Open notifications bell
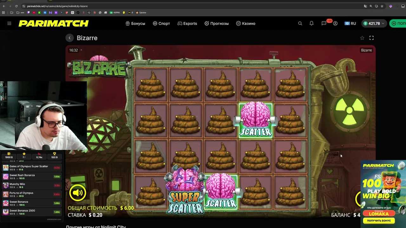Screen dimensions: 406x228 [311, 23]
